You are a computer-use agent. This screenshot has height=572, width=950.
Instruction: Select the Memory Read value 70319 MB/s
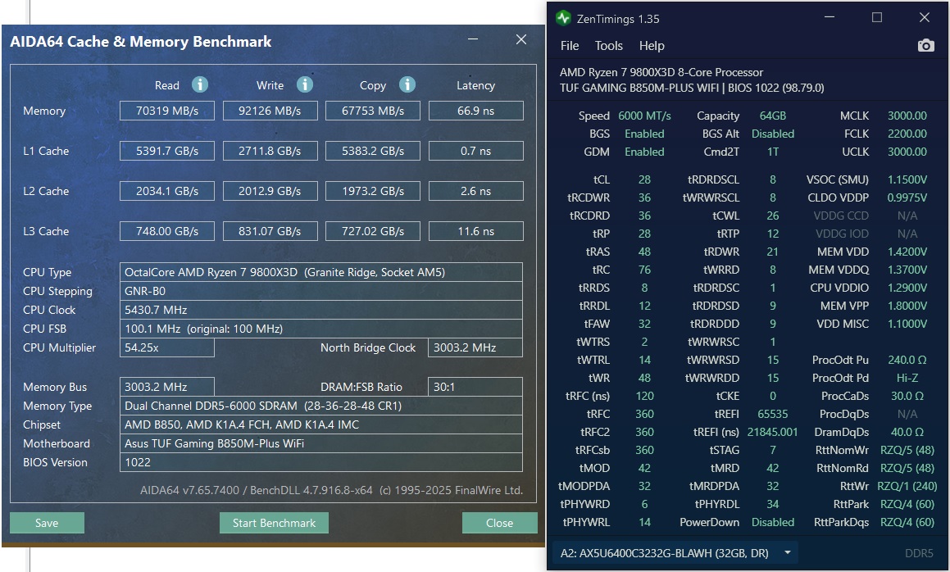pos(167,111)
